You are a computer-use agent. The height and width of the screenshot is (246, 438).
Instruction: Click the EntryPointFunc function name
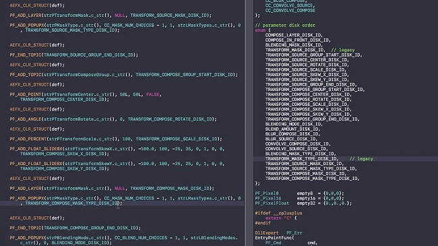(x=273, y=238)
